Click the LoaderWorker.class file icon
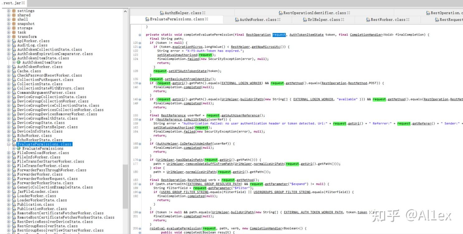 pyautogui.click(x=14, y=196)
